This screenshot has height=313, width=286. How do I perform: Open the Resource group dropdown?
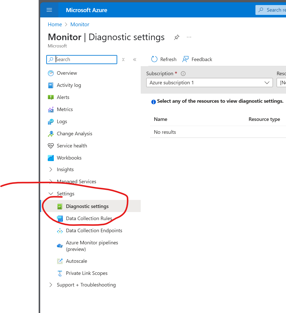point(281,83)
